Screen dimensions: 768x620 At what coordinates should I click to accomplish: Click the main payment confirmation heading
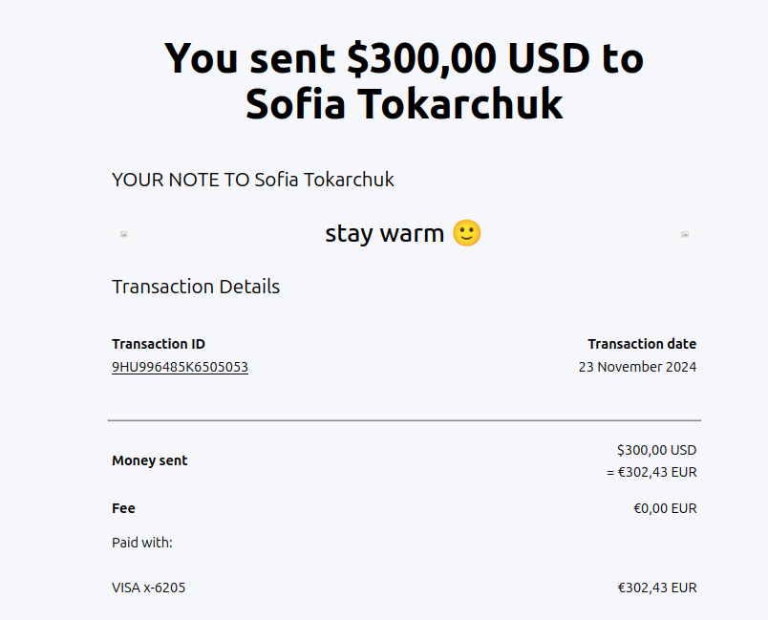pos(404,81)
